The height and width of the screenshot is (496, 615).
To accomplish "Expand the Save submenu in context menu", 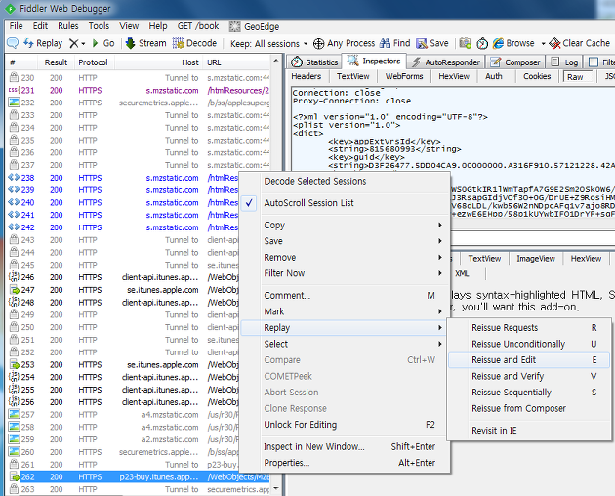I will point(345,241).
